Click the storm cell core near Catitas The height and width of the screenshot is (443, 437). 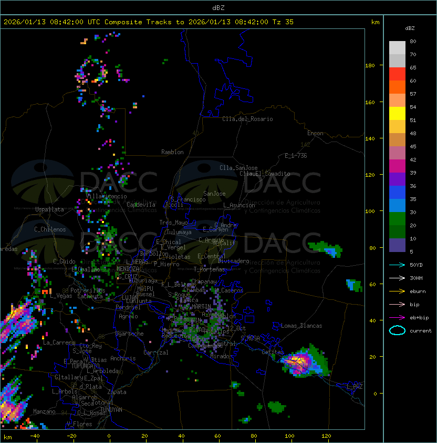coord(297,361)
